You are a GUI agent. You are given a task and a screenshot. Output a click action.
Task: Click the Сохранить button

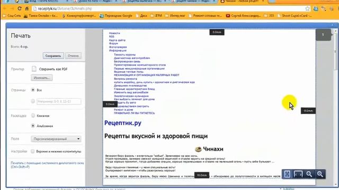point(53,56)
